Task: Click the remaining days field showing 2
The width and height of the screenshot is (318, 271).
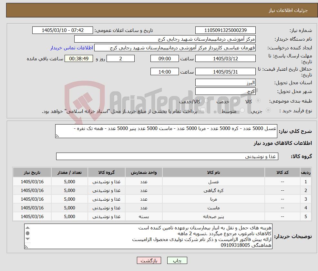Action: pyautogui.click(x=120, y=59)
